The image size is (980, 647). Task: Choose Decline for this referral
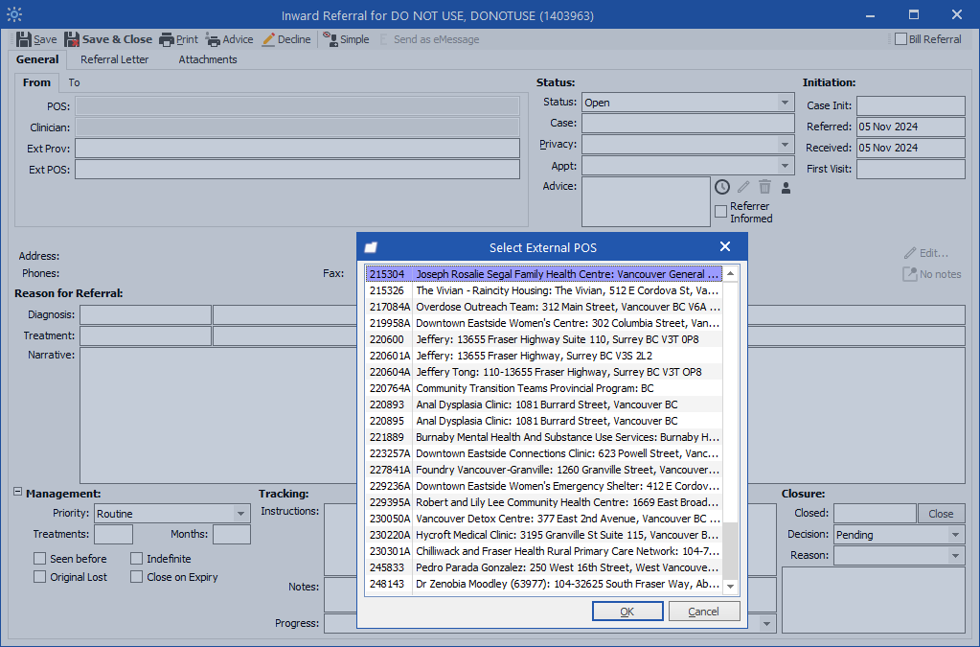285,39
